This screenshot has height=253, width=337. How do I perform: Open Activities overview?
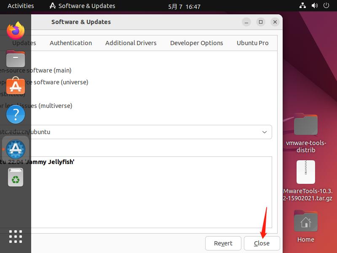[x=21, y=6]
